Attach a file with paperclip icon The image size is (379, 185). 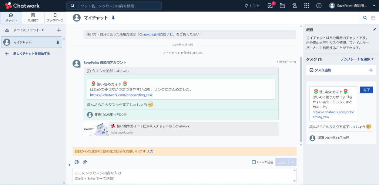tap(84, 162)
